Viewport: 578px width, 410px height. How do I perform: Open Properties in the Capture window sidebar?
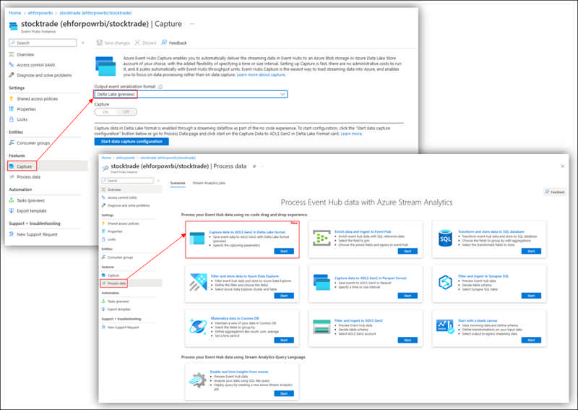pyautogui.click(x=26, y=109)
